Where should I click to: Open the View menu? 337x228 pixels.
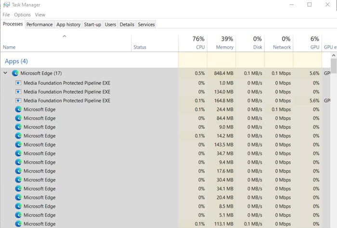click(x=40, y=15)
